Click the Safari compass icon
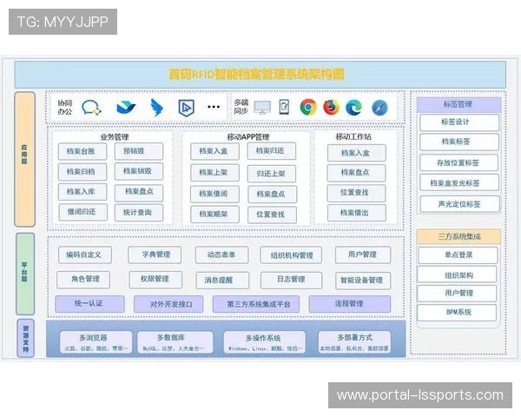This screenshot has height=417, width=521. (x=379, y=108)
